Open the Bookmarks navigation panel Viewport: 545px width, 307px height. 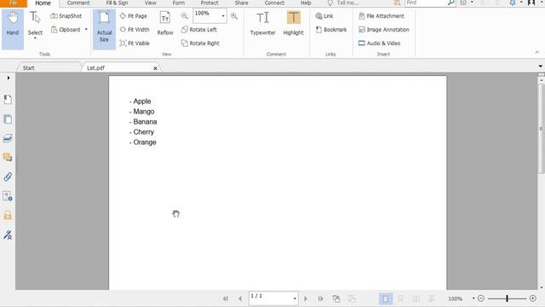tap(8, 100)
